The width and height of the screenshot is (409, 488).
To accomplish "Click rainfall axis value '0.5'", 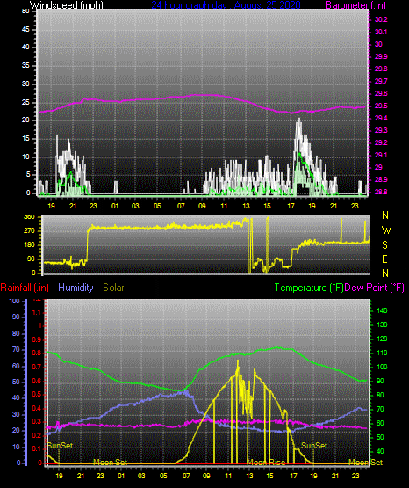I will click(x=37, y=395).
